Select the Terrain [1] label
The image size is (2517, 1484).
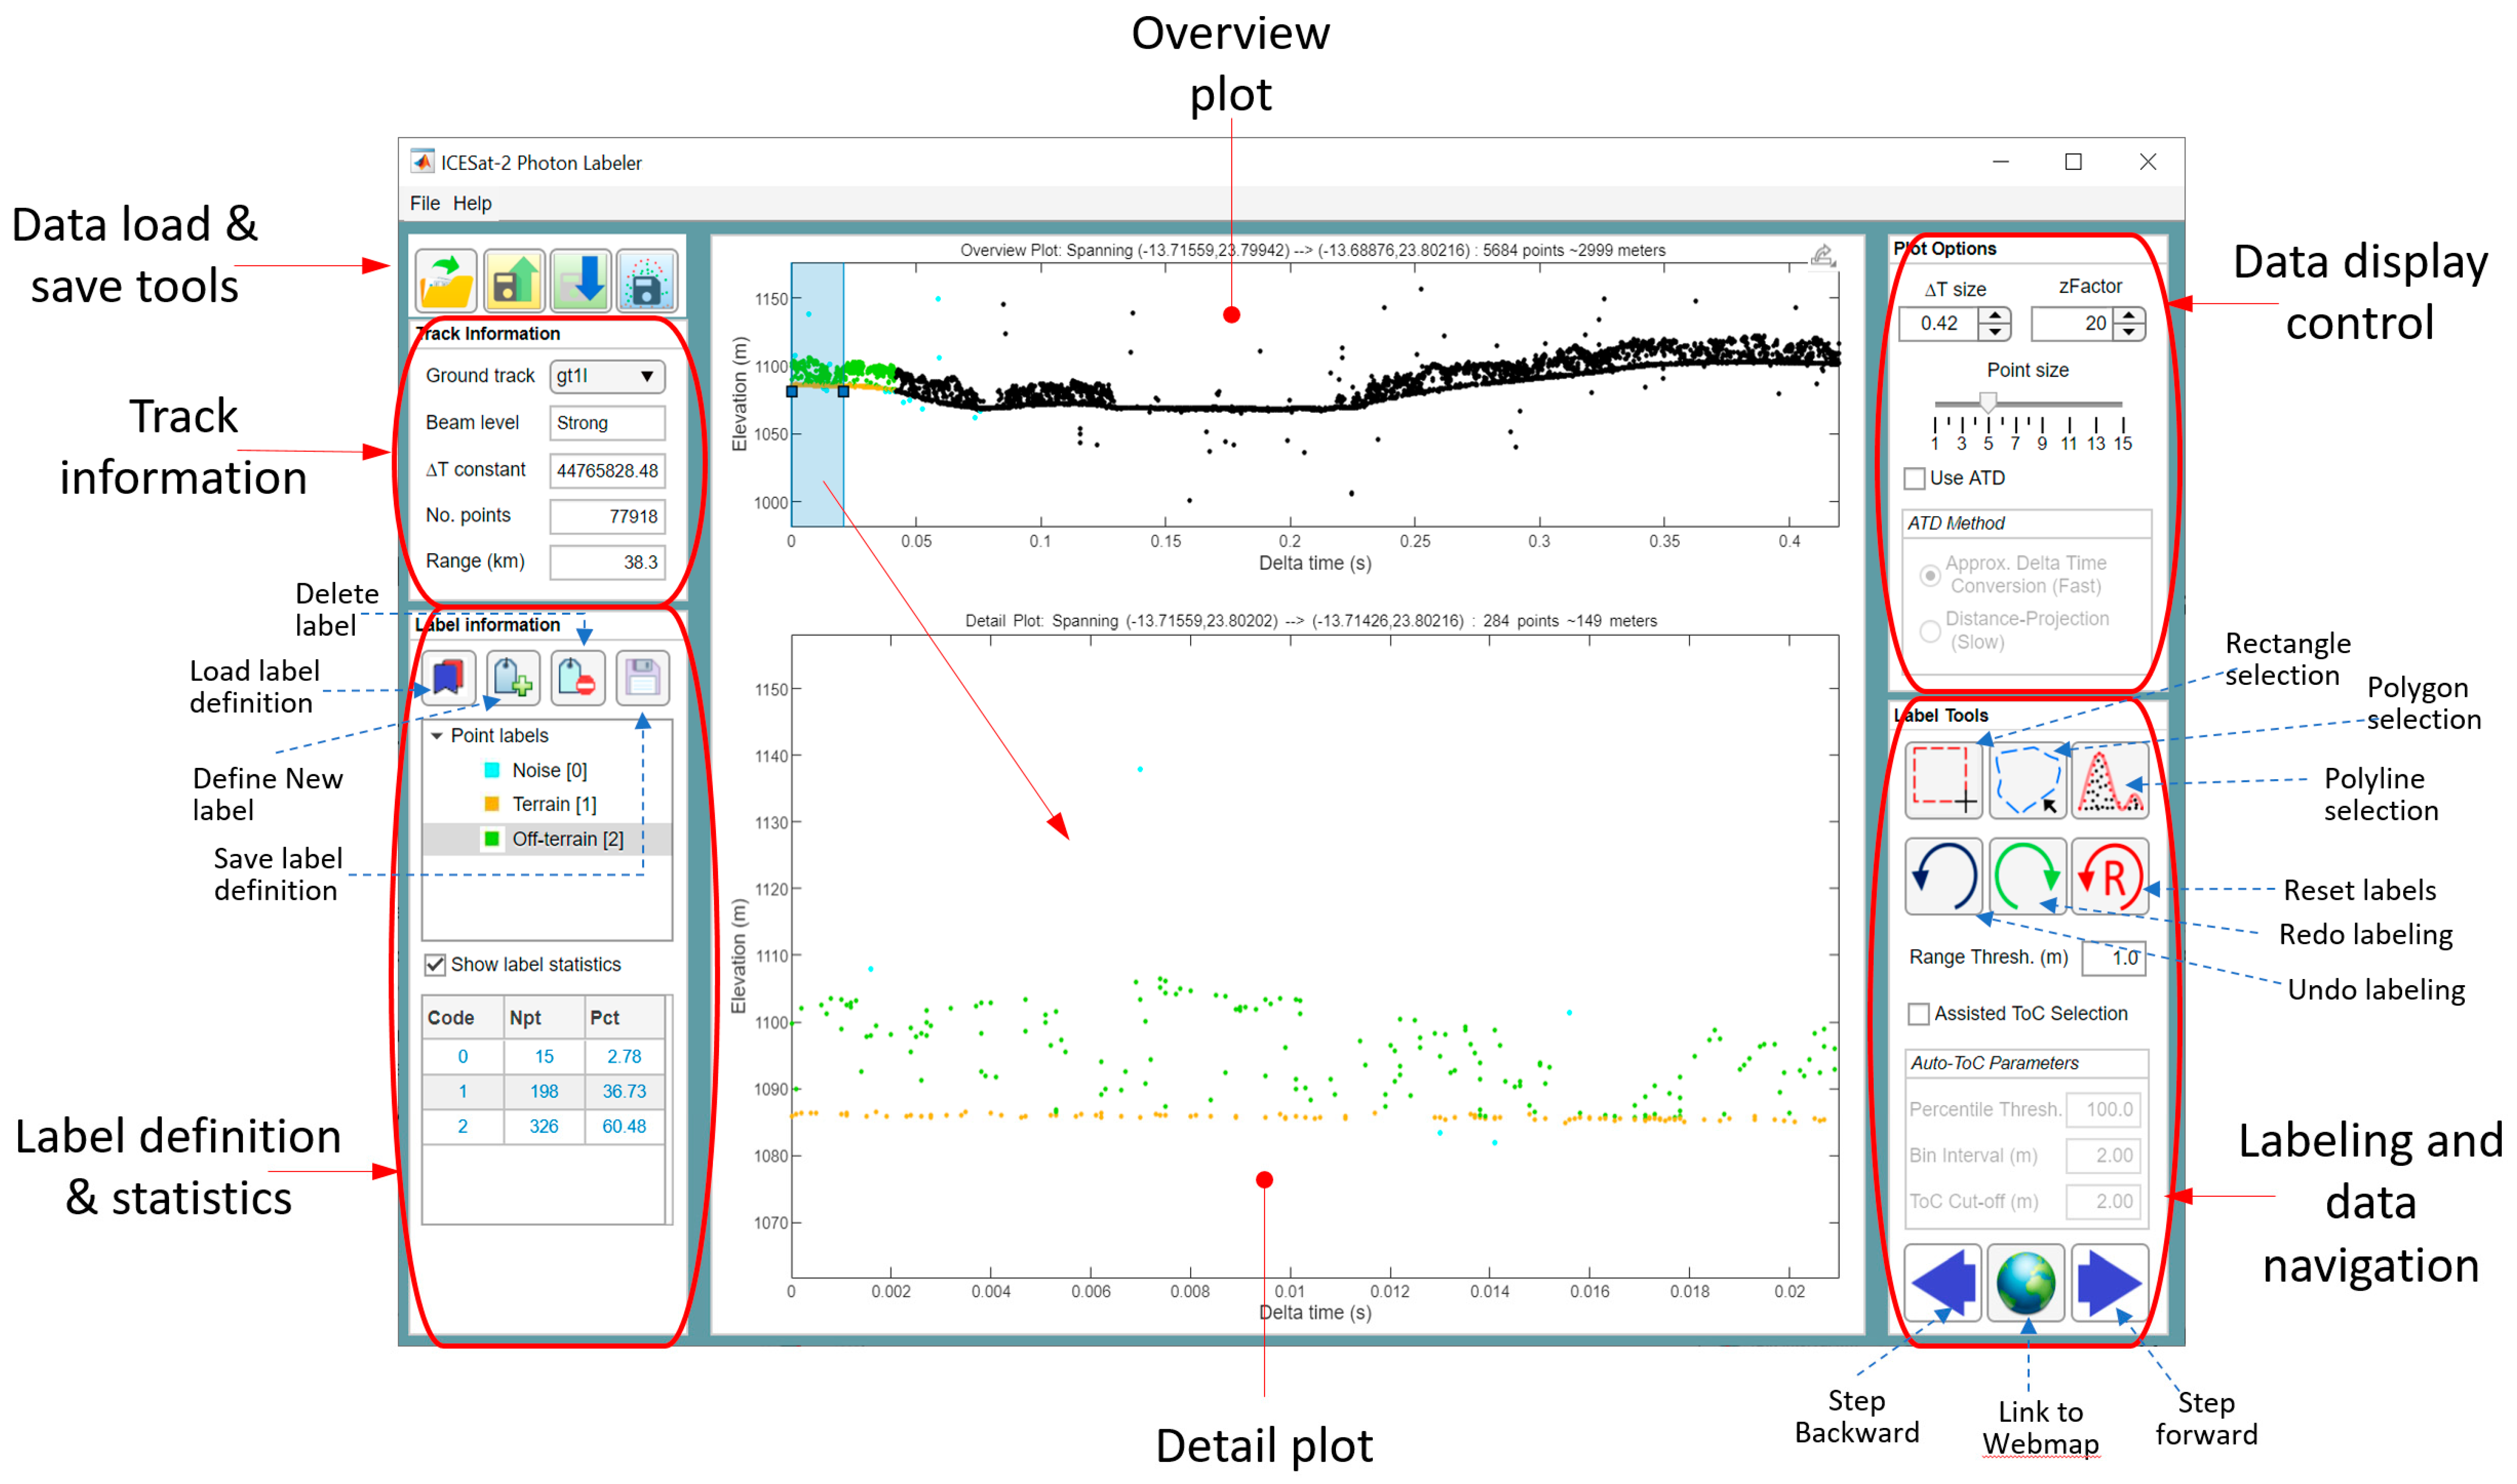tap(554, 805)
